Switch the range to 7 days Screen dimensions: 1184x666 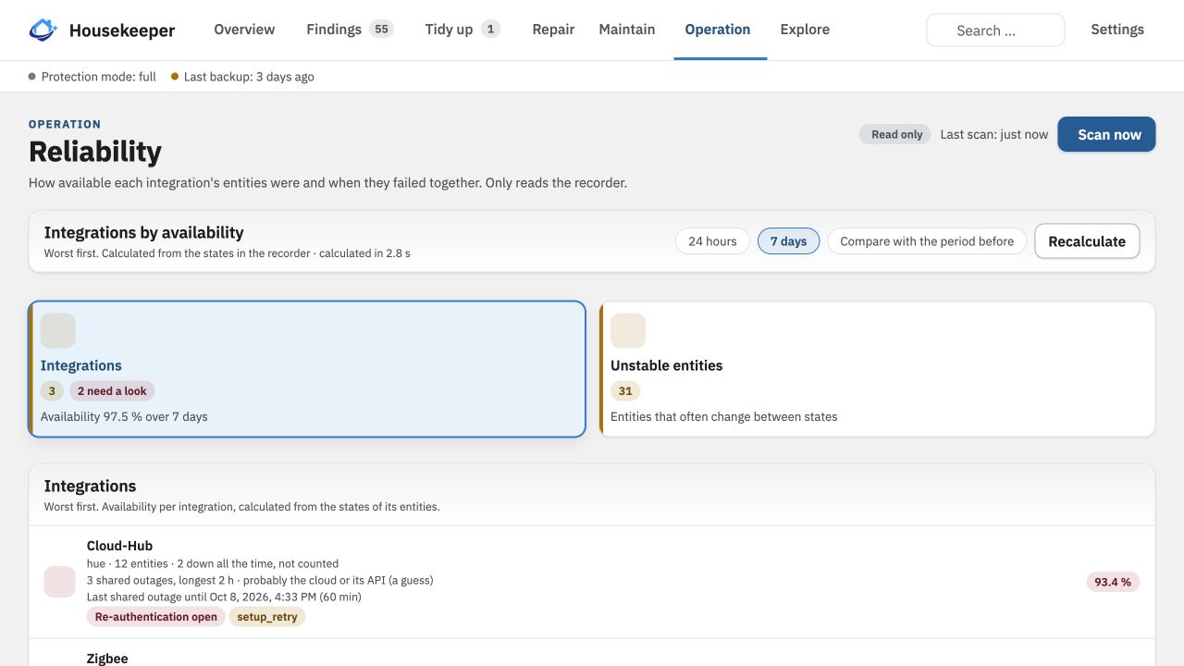pyautogui.click(x=788, y=241)
